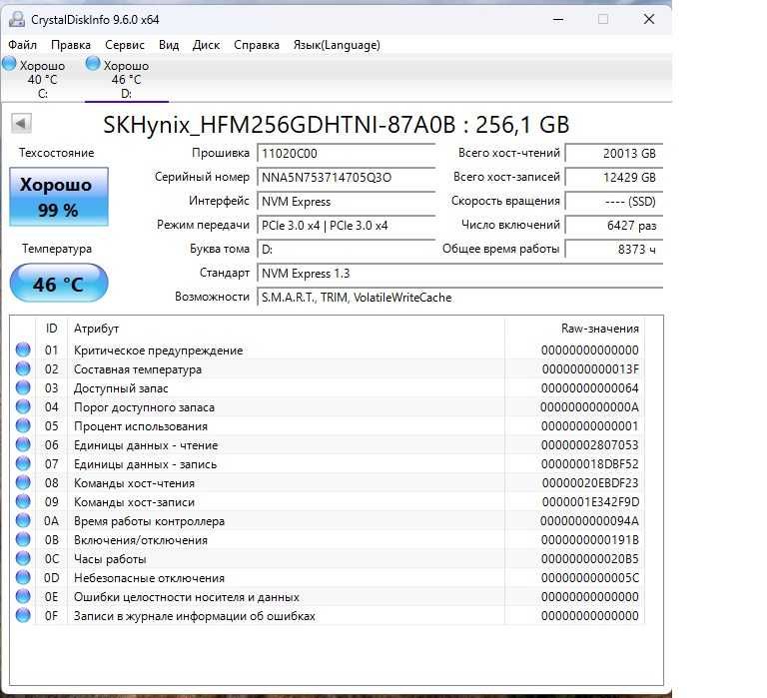
Task: Select Единицы данных - запись attribute
Action: click(145, 464)
